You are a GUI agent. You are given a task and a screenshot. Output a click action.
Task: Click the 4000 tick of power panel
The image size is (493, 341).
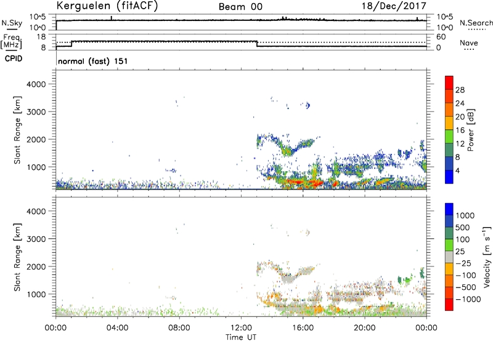tap(36, 84)
